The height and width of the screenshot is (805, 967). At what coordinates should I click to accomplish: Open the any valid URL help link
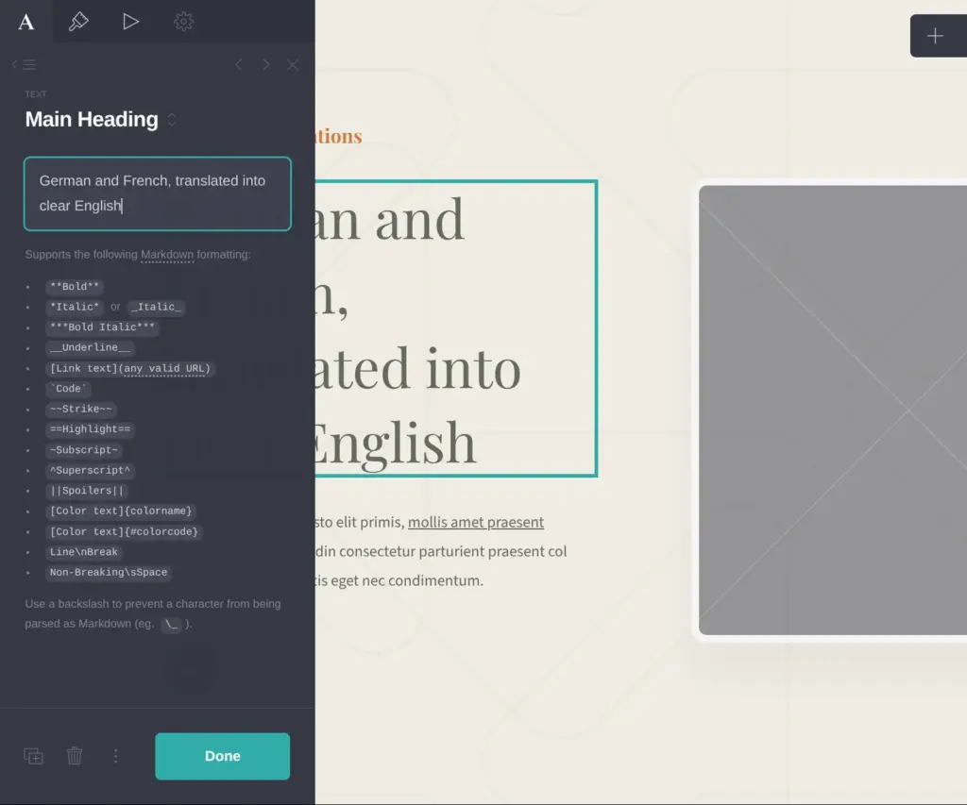[165, 369]
